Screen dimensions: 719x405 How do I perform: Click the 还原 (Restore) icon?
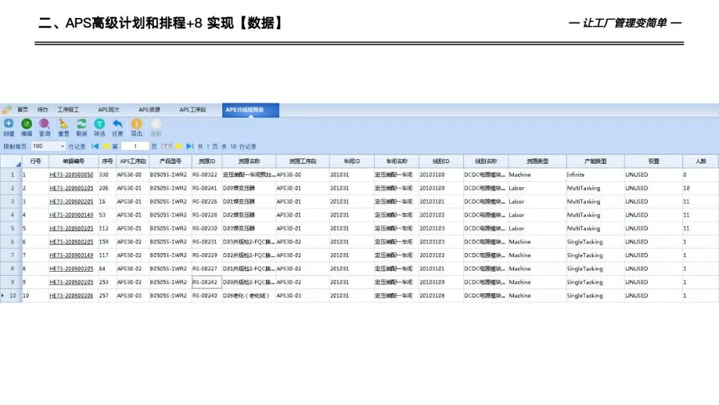pos(116,124)
